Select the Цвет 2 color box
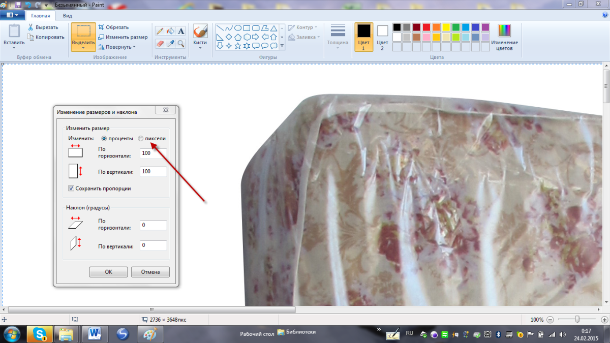Viewport: 610px width, 343px height. coord(382,37)
